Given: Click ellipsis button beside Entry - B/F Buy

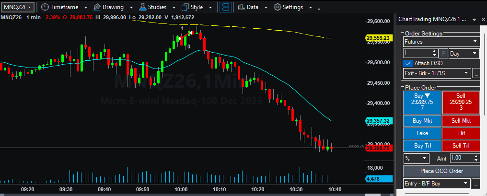Looking at the screenshot, I should tap(476, 184).
